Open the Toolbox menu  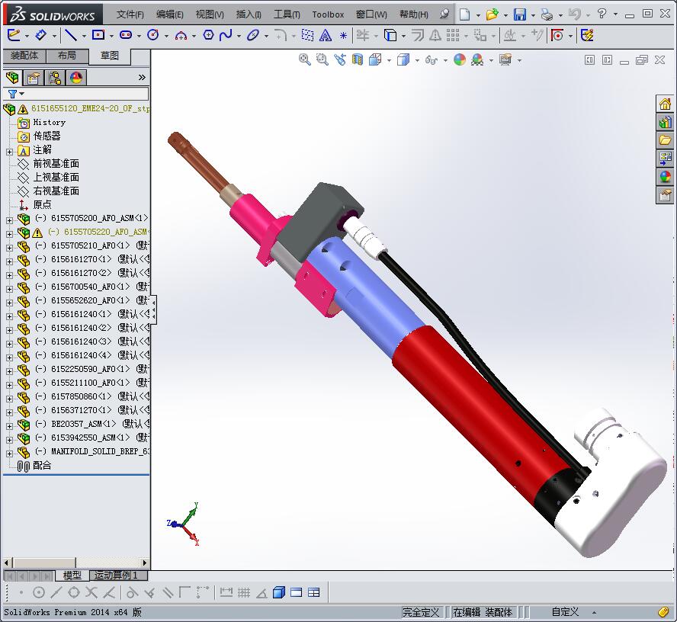328,14
